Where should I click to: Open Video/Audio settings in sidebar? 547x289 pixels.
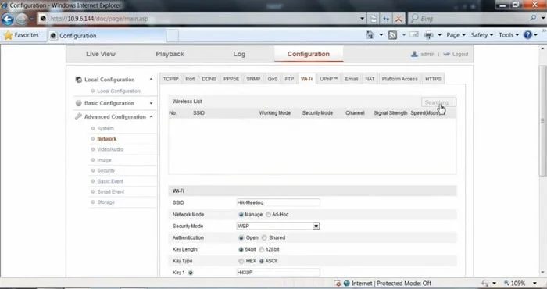tap(110, 149)
